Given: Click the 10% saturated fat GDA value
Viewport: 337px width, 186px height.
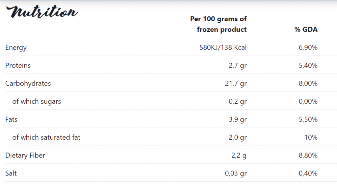Looking at the screenshot, I should 311,137.
